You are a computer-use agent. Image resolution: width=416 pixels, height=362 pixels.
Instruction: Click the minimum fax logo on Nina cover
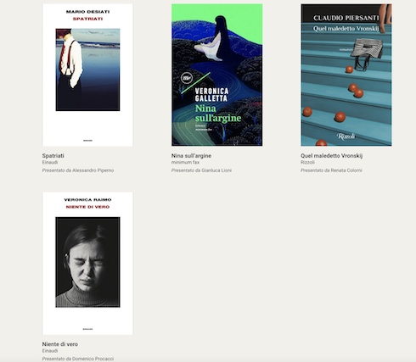click(187, 78)
